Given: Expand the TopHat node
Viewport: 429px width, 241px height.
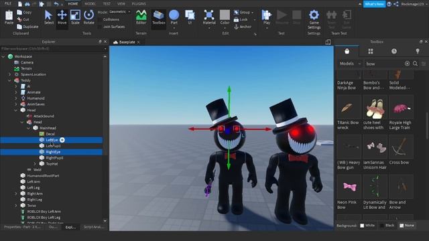Looking at the screenshot, I should (35, 163).
